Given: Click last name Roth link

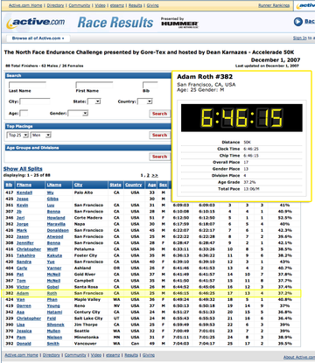Looking at the screenshot, I should tap(52, 293).
